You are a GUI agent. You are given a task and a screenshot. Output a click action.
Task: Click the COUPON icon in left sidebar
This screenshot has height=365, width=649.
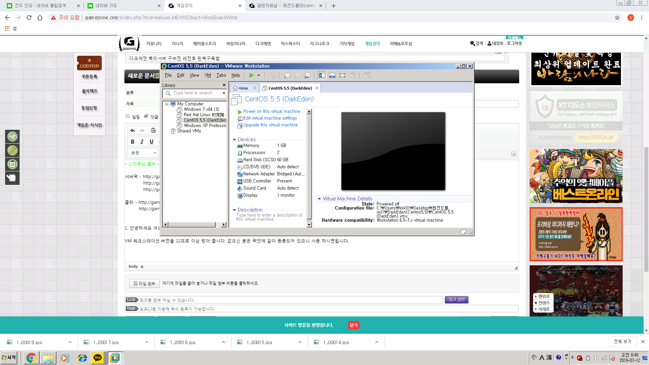(89, 63)
